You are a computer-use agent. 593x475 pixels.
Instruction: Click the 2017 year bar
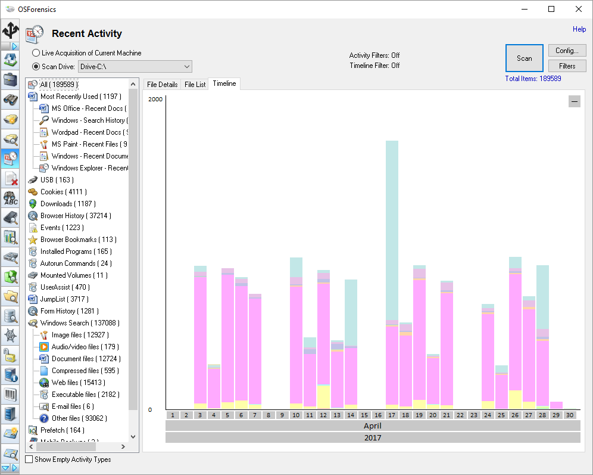pos(373,438)
